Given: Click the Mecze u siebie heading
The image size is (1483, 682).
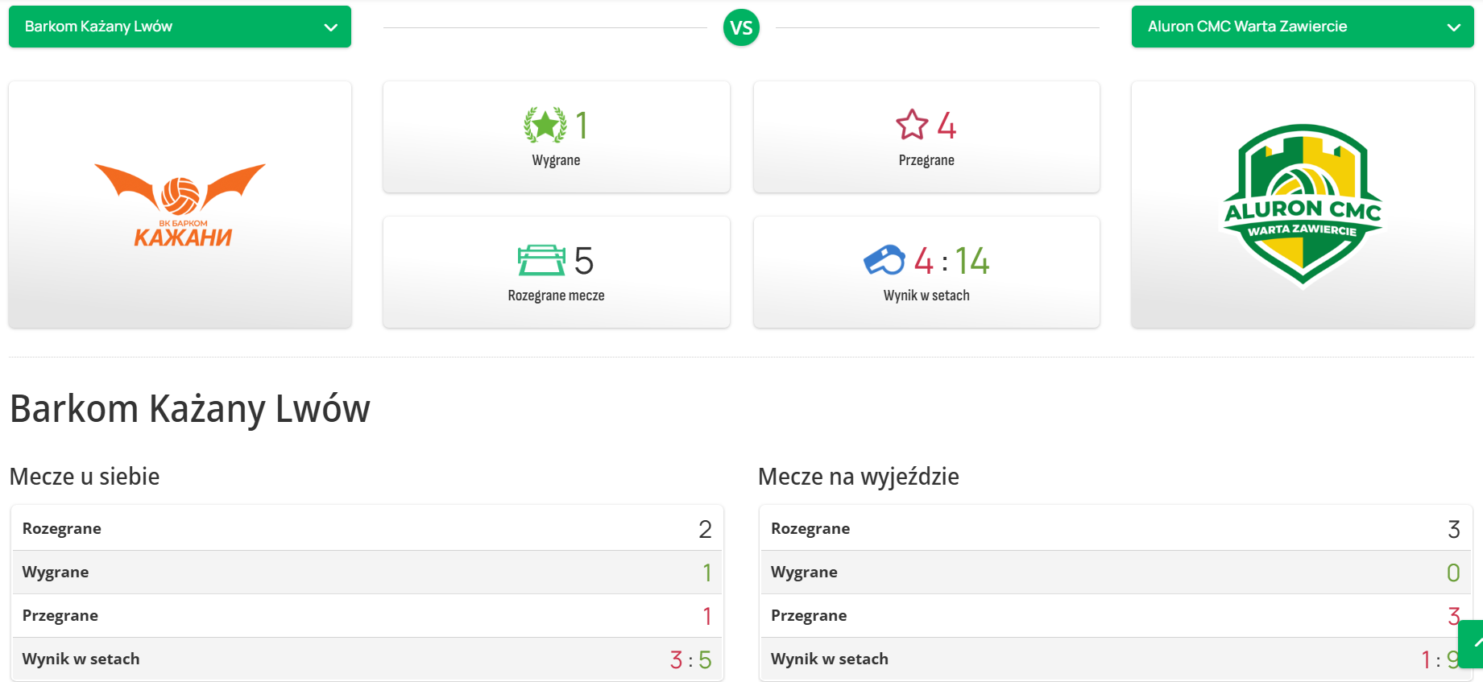Looking at the screenshot, I should pos(85,477).
